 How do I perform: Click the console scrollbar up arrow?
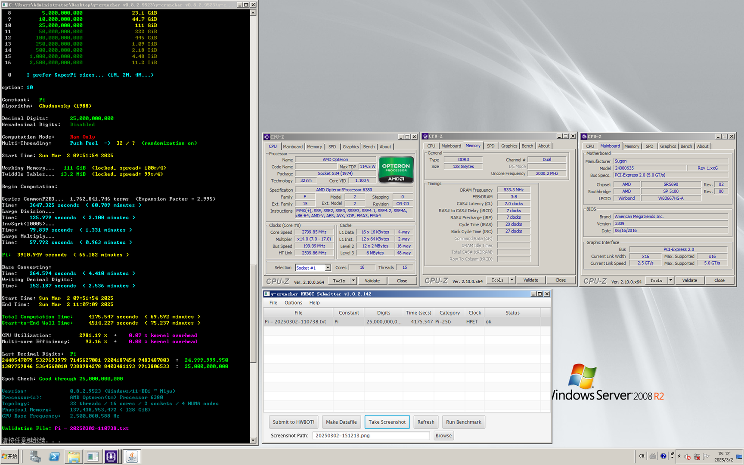click(x=253, y=12)
